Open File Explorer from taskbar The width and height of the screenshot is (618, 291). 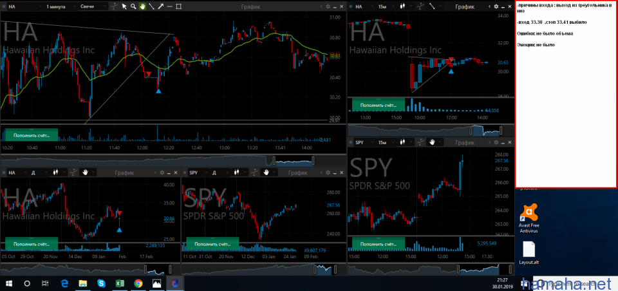pos(83,283)
